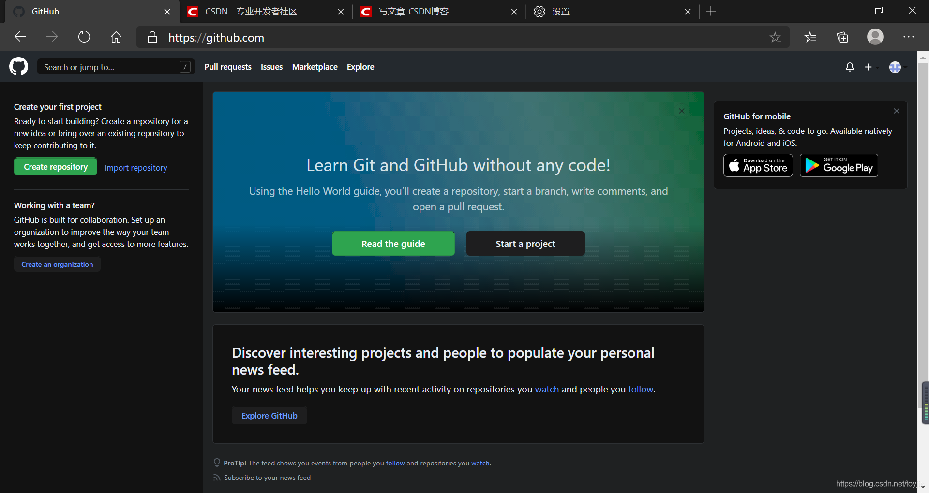Open the plus create-new dropdown

click(x=871, y=67)
